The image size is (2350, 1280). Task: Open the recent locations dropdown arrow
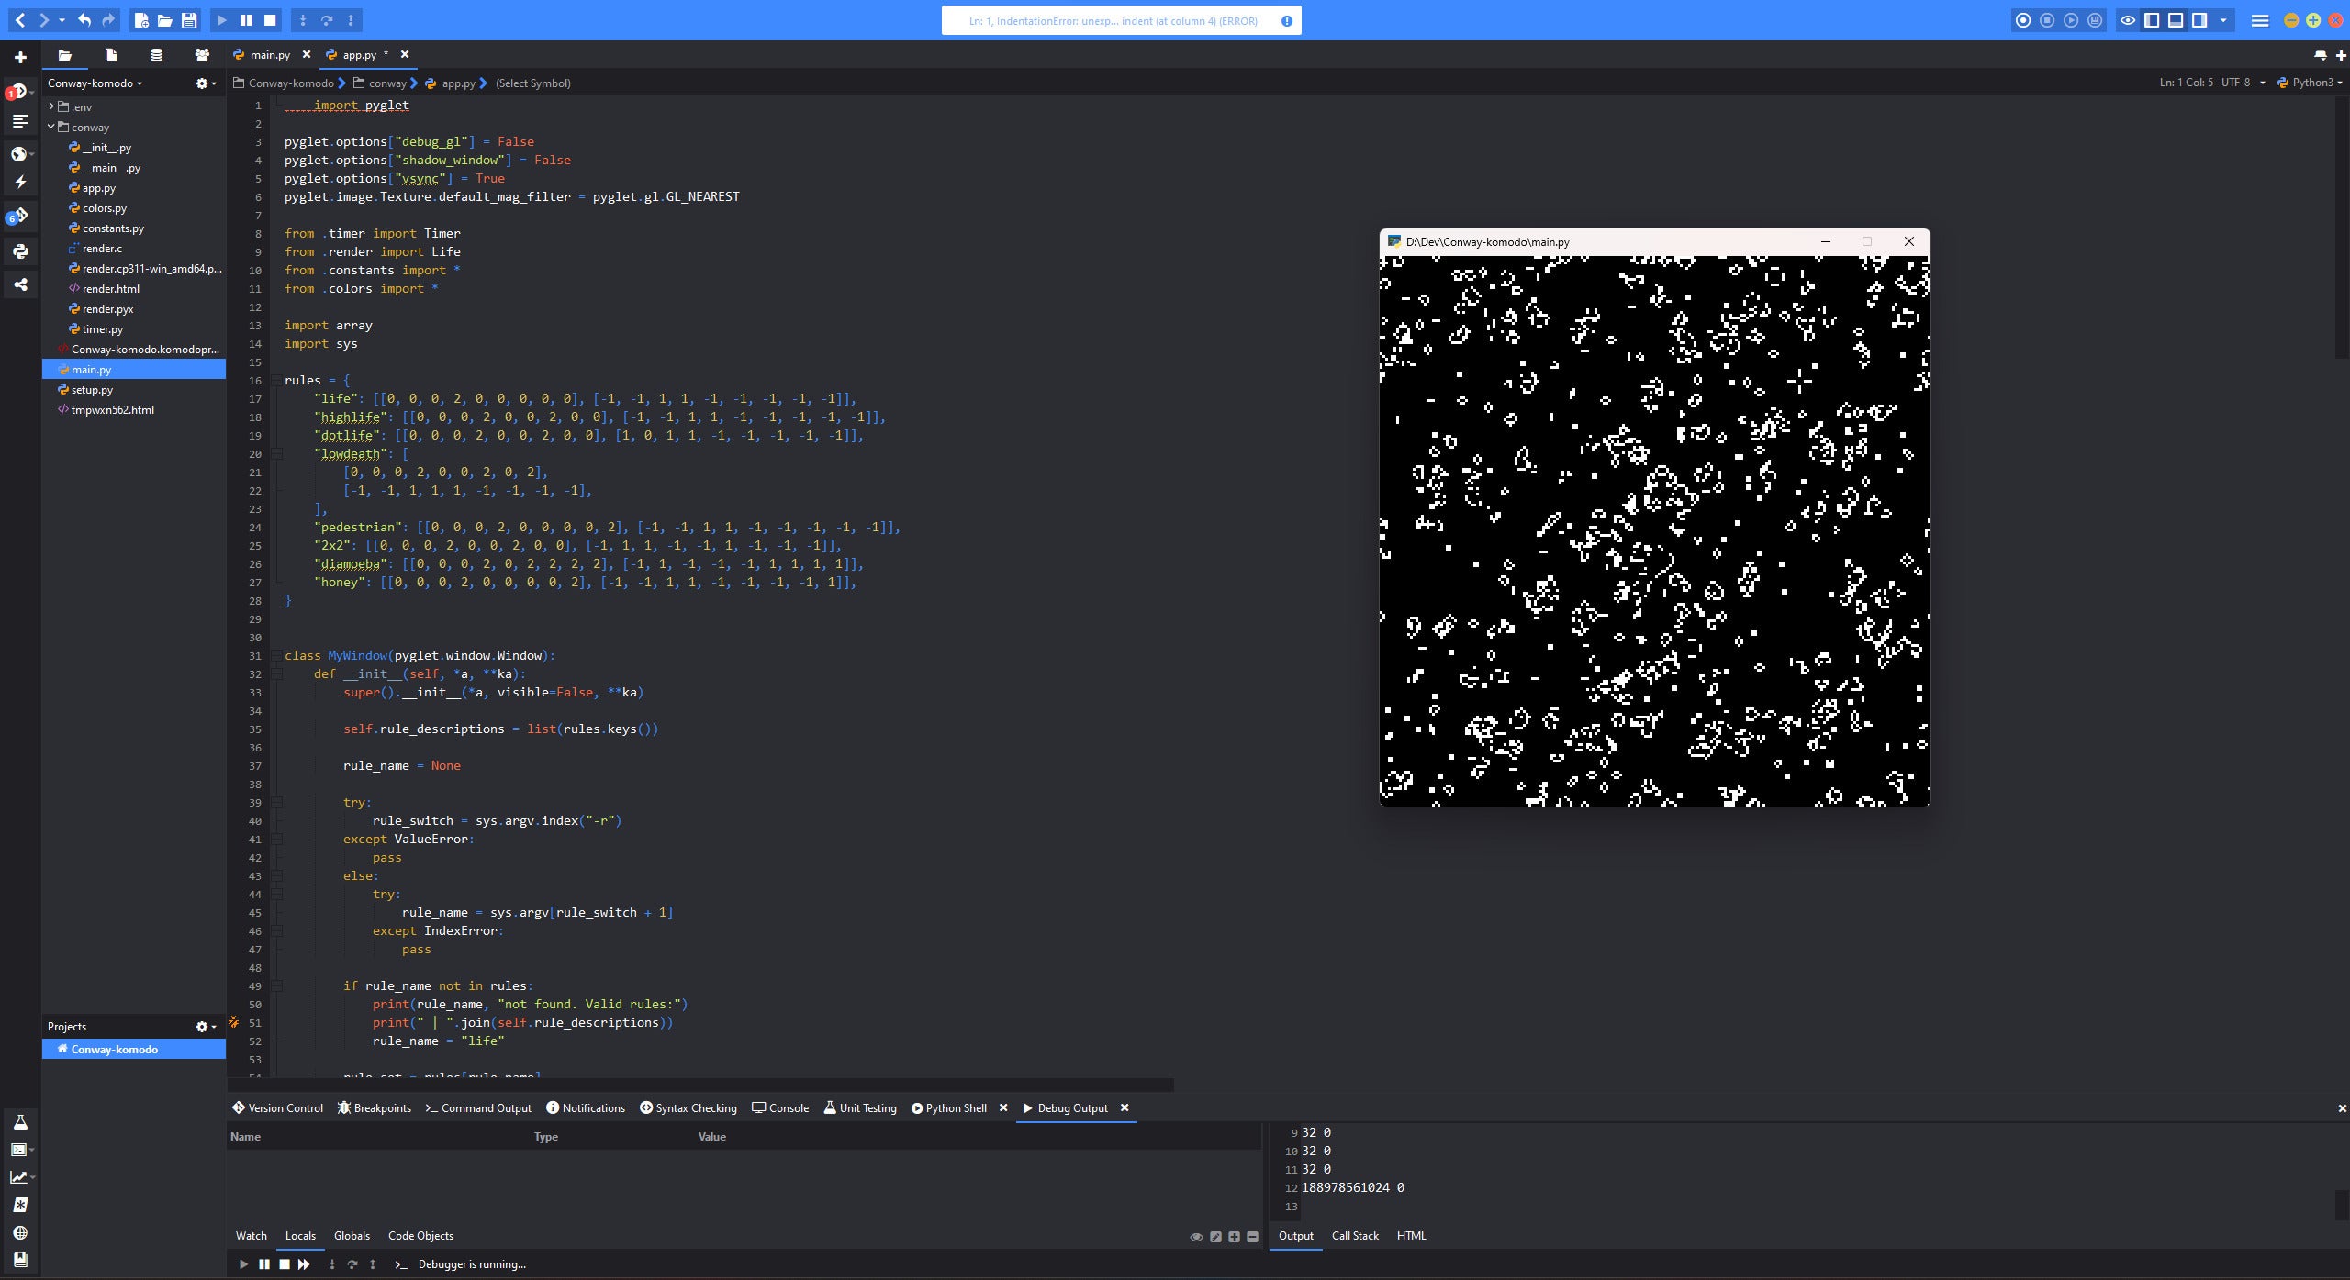tap(62, 20)
